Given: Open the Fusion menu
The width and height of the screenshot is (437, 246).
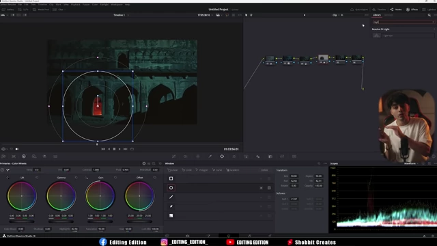Looking at the screenshot, I should pyautogui.click(x=86, y=5).
